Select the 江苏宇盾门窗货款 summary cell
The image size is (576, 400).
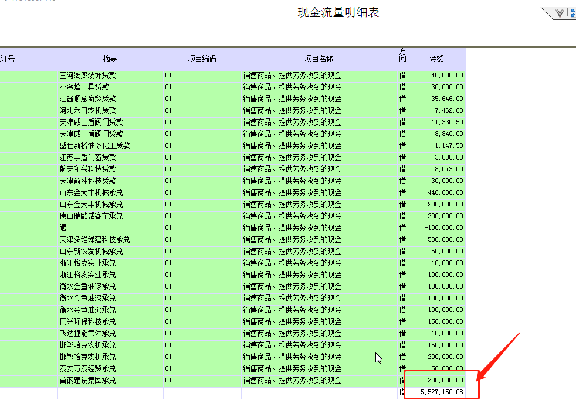110,158
